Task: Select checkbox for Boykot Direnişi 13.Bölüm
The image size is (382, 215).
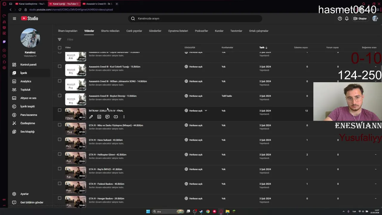Action: tap(60, 96)
